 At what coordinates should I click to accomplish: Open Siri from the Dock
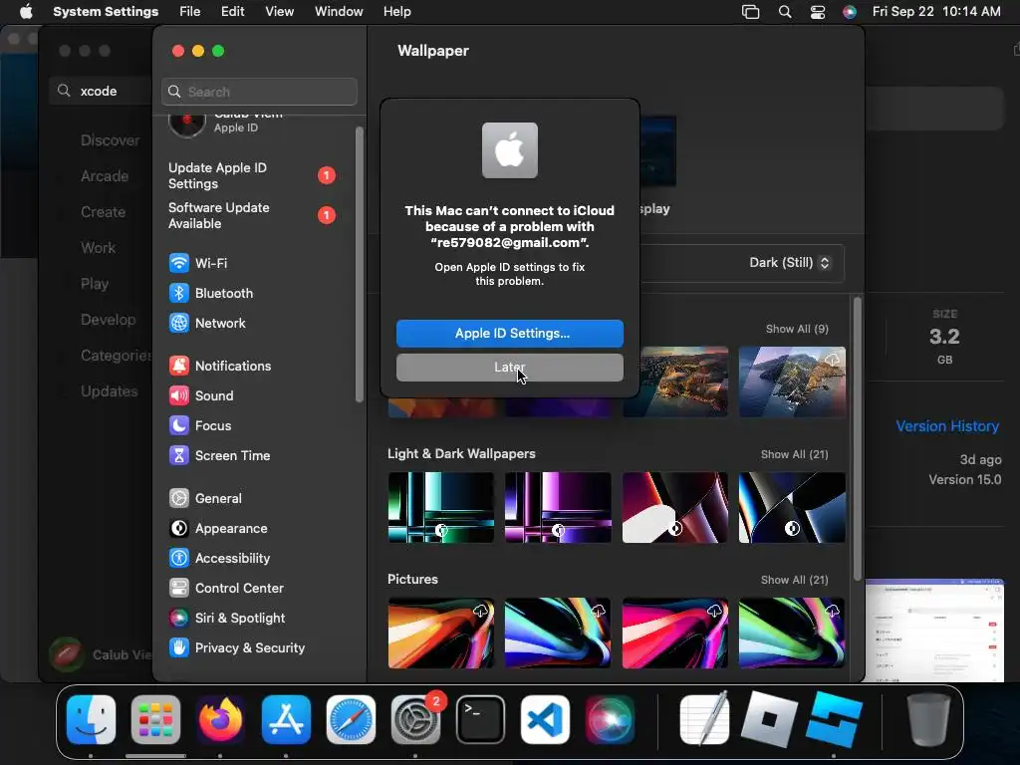[610, 719]
